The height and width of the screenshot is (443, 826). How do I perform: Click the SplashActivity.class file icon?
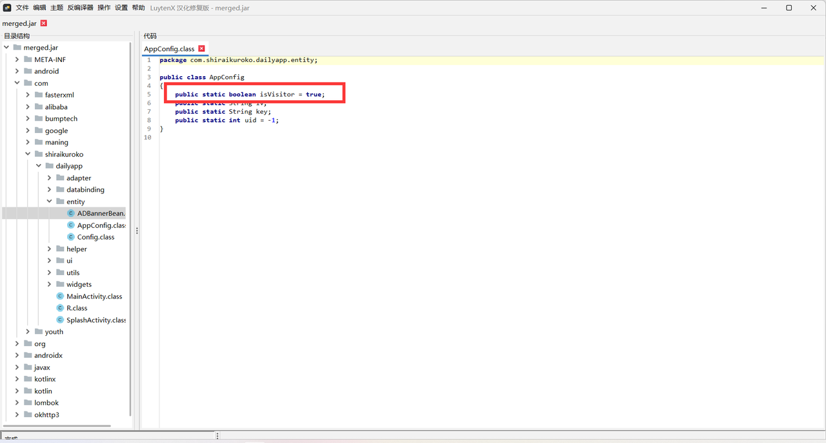pos(60,320)
